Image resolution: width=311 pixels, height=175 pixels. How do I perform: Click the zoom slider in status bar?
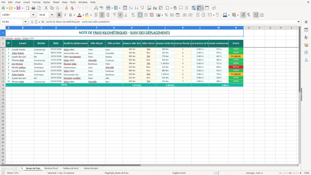click(290, 173)
